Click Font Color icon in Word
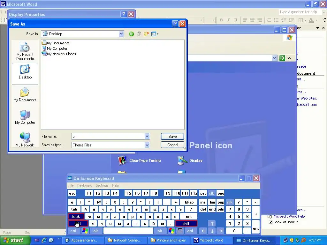The width and height of the screenshot is (327, 245). (311, 20)
